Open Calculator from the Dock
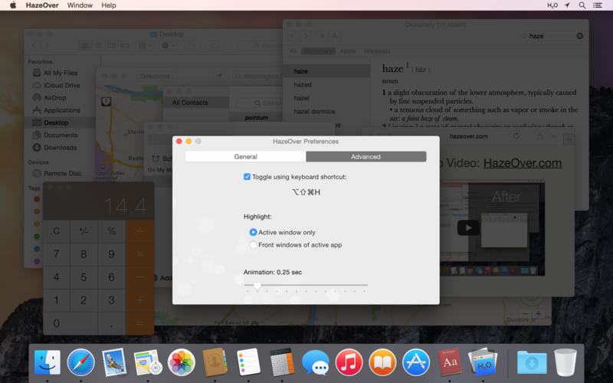Image resolution: width=613 pixels, height=383 pixels. click(x=282, y=362)
